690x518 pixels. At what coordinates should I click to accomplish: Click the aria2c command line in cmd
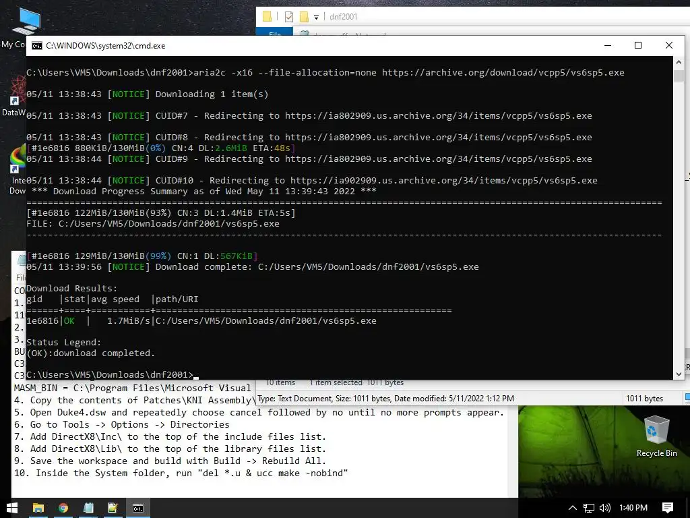(x=325, y=73)
